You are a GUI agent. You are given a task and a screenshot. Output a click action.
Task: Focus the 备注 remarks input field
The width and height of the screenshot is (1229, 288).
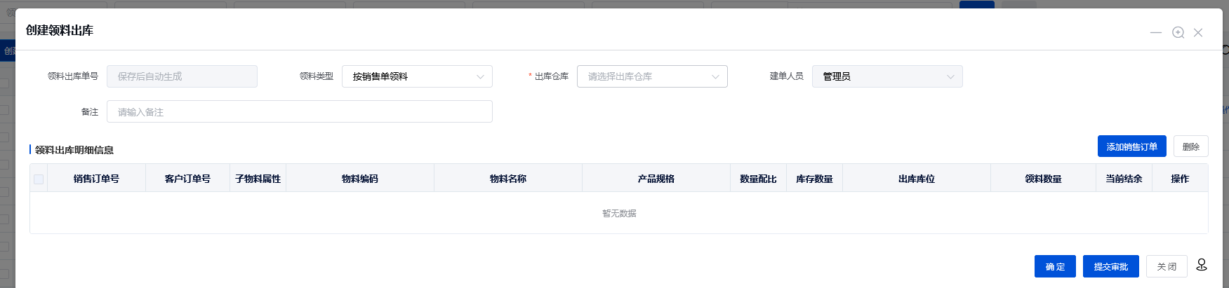coord(299,112)
